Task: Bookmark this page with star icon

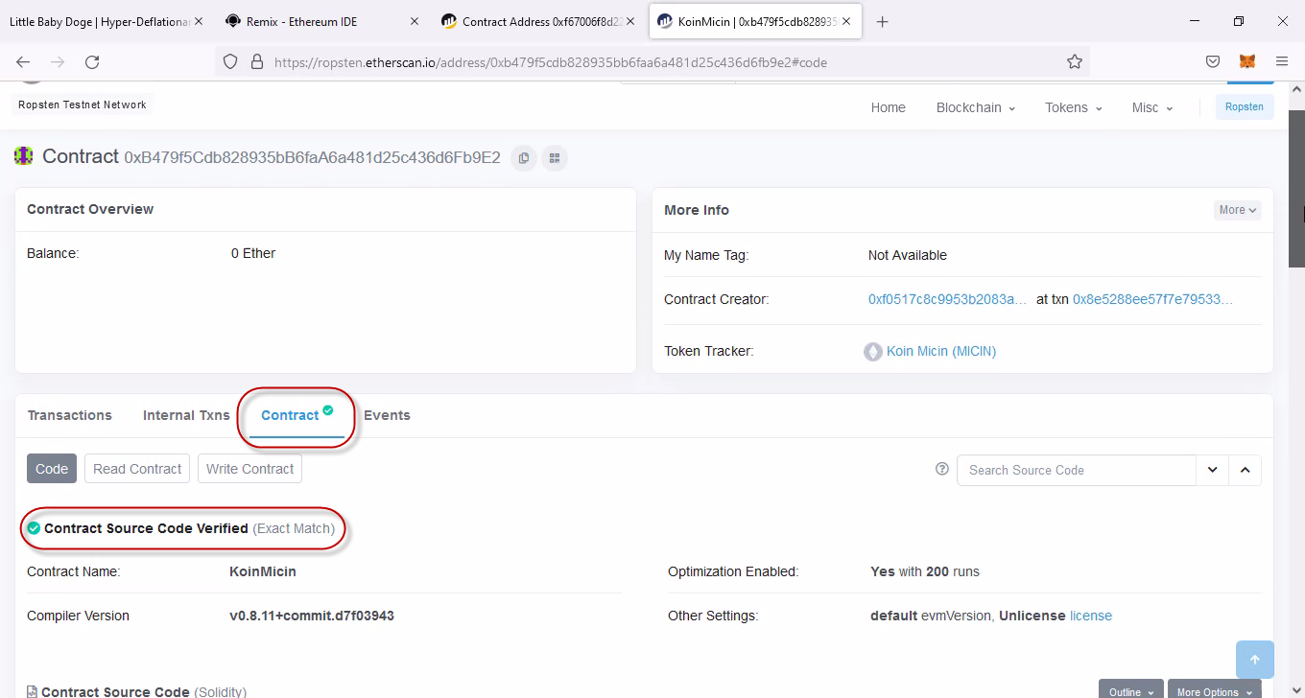Action: tap(1075, 61)
